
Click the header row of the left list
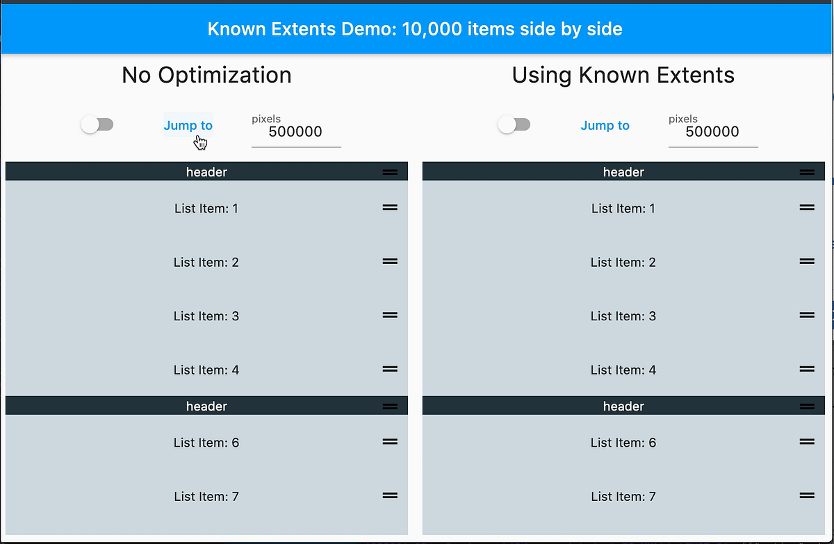pyautogui.click(x=206, y=171)
